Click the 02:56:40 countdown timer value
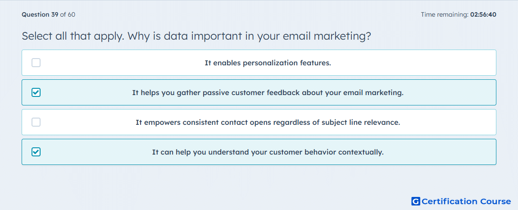 coord(483,14)
